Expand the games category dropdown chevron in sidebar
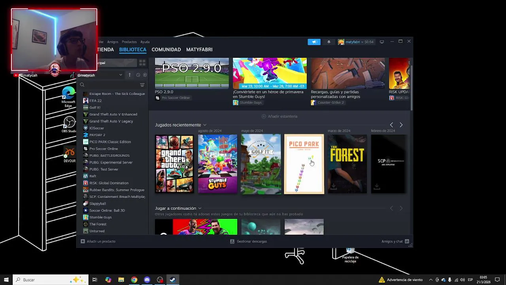This screenshot has width=506, height=285. pyautogui.click(x=121, y=75)
